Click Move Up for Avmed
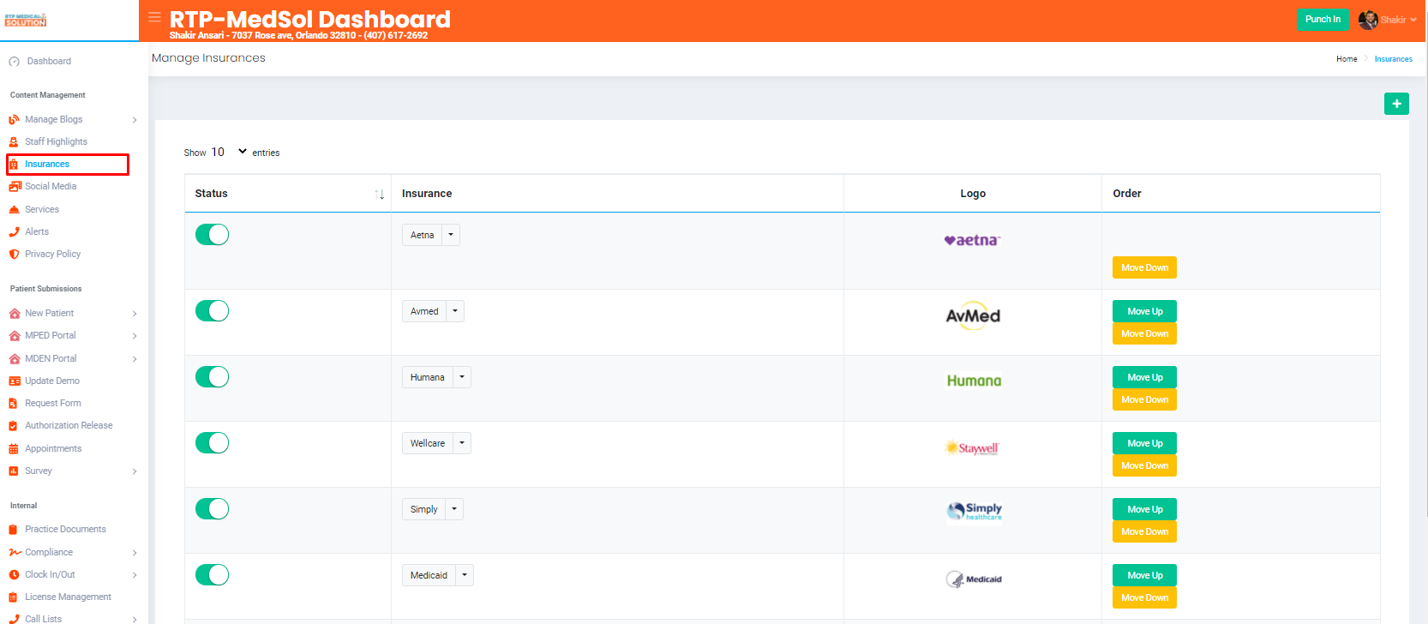Screen dimensions: 1428x624 point(1144,311)
